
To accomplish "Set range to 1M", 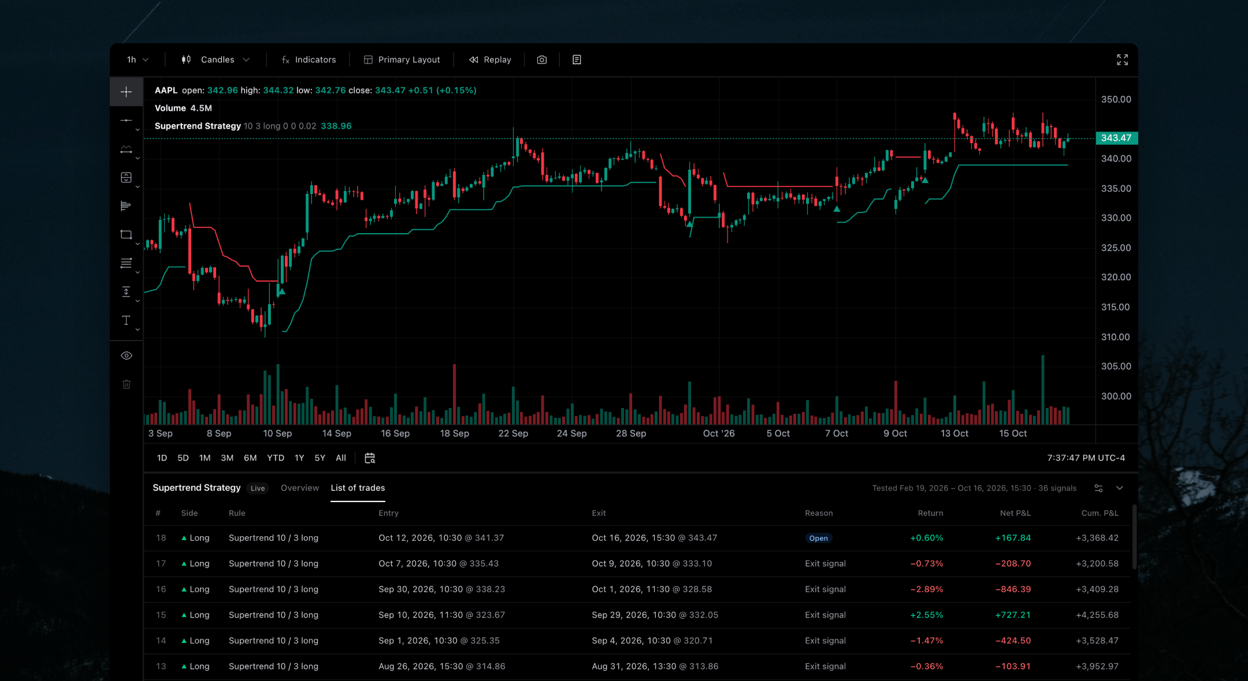I will pyautogui.click(x=205, y=458).
